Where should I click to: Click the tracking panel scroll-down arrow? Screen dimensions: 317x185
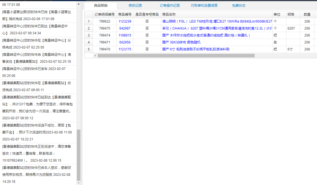[79, 183]
